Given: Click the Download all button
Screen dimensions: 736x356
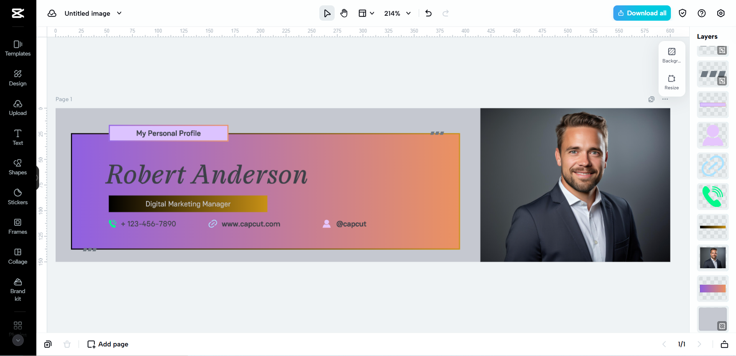Looking at the screenshot, I should point(642,13).
